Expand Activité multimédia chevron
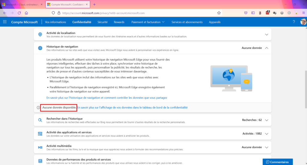The height and width of the screenshot is (165, 307). click(x=267, y=147)
